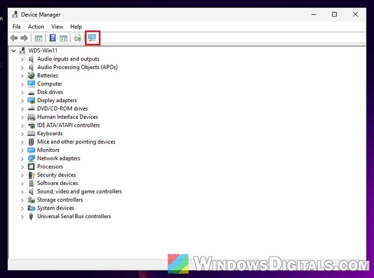Image resolution: width=374 pixels, height=278 pixels.
Task: Select the 'Software devices' label
Action: pos(58,183)
